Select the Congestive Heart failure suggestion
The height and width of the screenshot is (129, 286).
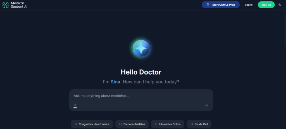[x=92, y=124]
